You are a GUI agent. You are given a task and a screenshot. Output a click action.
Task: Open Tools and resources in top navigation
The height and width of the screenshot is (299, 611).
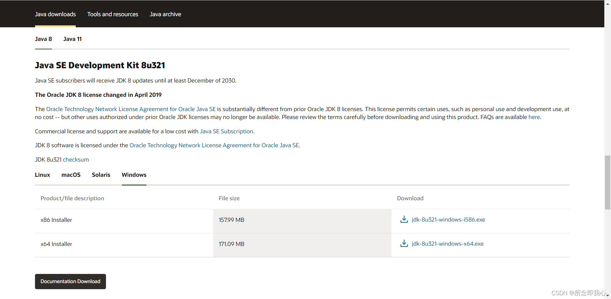coord(113,14)
